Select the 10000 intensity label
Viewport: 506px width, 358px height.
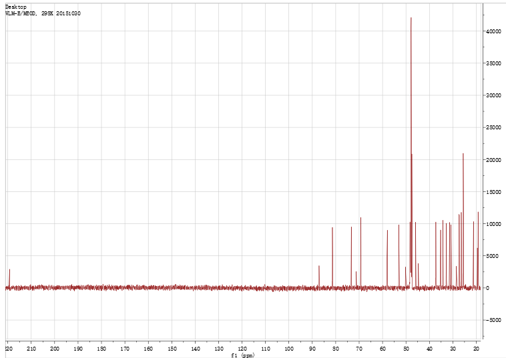tap(494, 224)
